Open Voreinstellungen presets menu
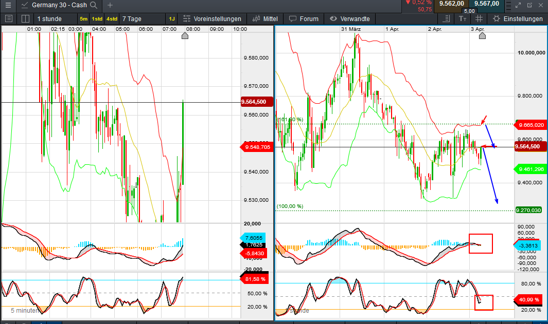Viewport: 548px width, 324px height. pos(212,19)
